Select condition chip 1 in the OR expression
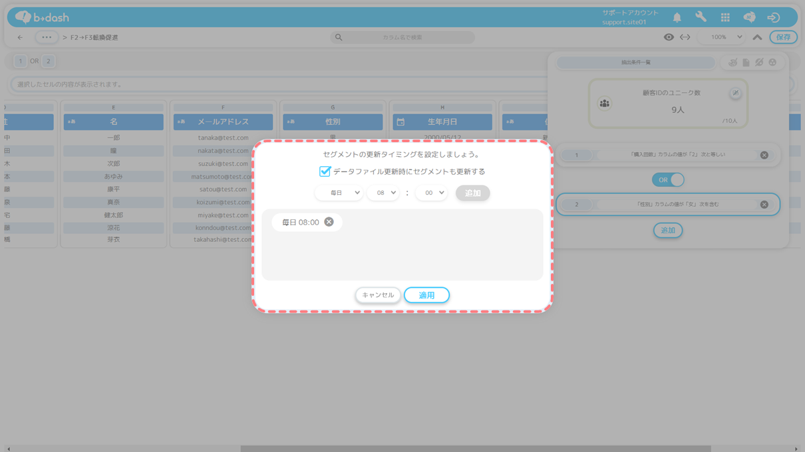Screen dimensions: 805x452 click(x=20, y=61)
